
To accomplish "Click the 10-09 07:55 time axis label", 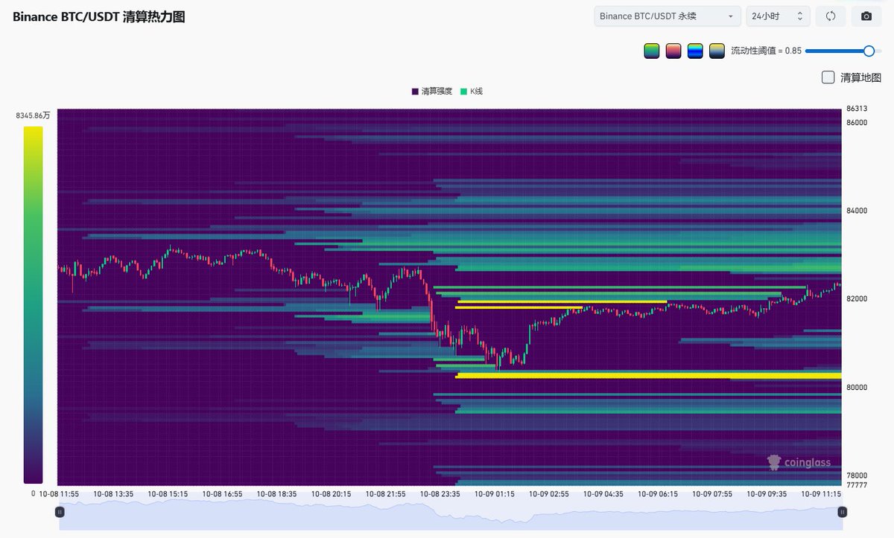I will (711, 493).
